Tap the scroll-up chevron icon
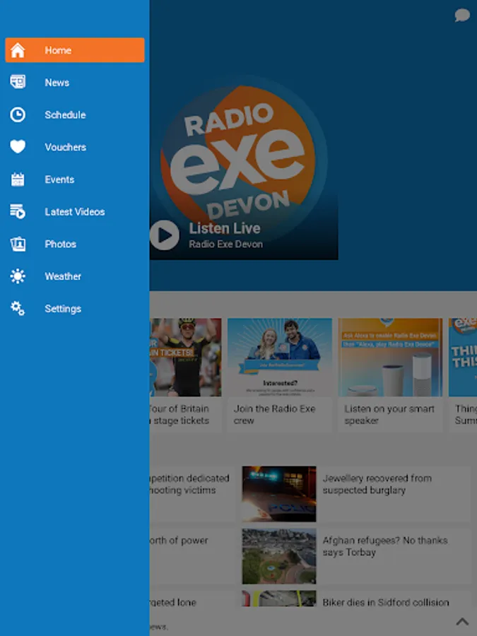This screenshot has width=477, height=636. [x=462, y=621]
